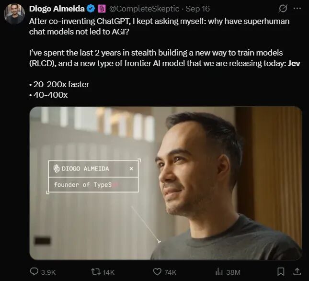309x281 pixels.
Task: Open the three-dot more options menu
Action: point(297,9)
